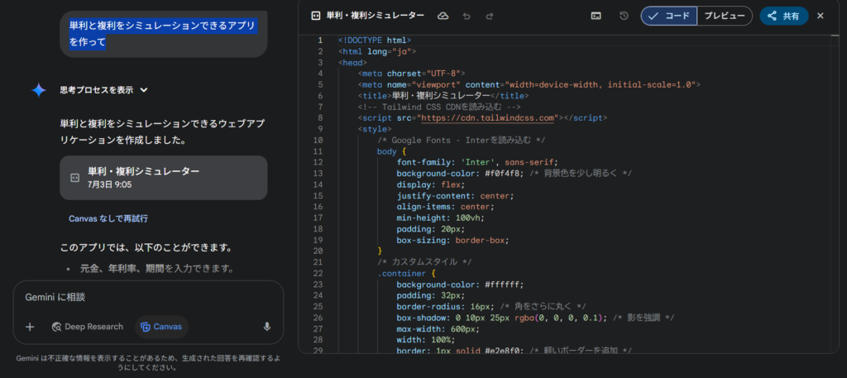Click the Gemini sparkle icon
847x378 pixels.
pos(39,90)
